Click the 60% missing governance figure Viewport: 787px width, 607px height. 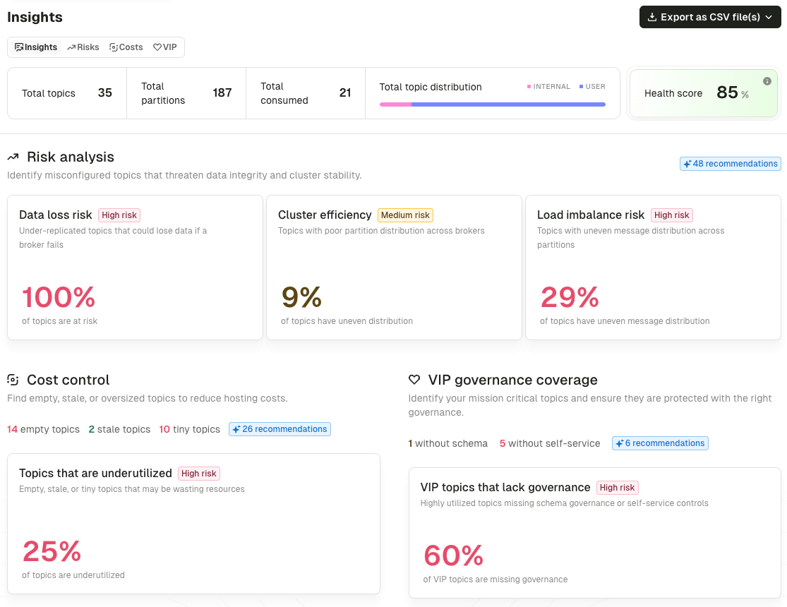click(454, 555)
